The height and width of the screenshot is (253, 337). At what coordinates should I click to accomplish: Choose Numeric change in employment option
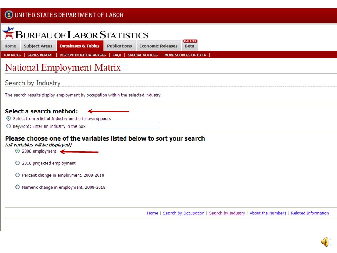pos(18,187)
